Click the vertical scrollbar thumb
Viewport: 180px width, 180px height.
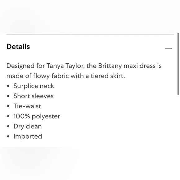[x=178, y=64]
